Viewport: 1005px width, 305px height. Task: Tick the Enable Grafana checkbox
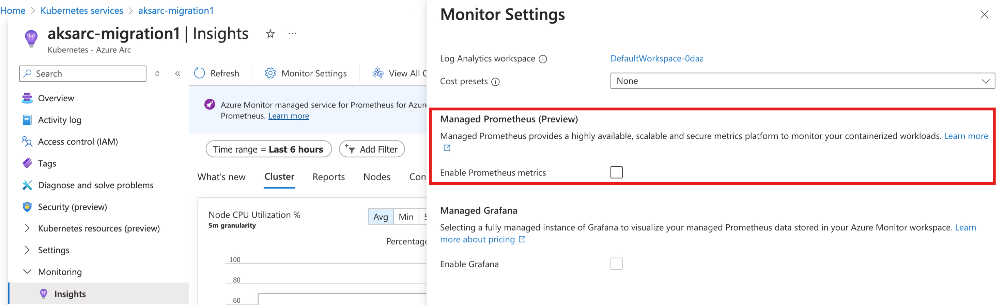(616, 264)
